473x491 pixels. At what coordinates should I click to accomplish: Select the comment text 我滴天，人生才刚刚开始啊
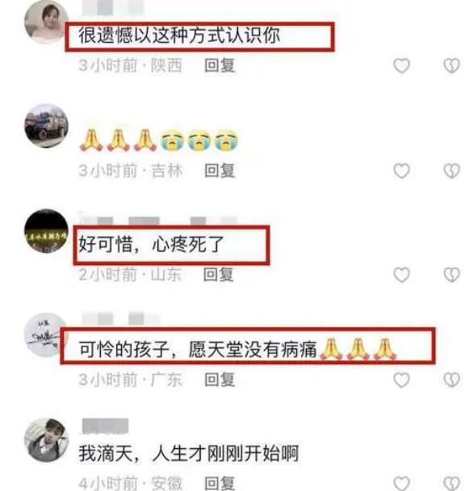[188, 453]
